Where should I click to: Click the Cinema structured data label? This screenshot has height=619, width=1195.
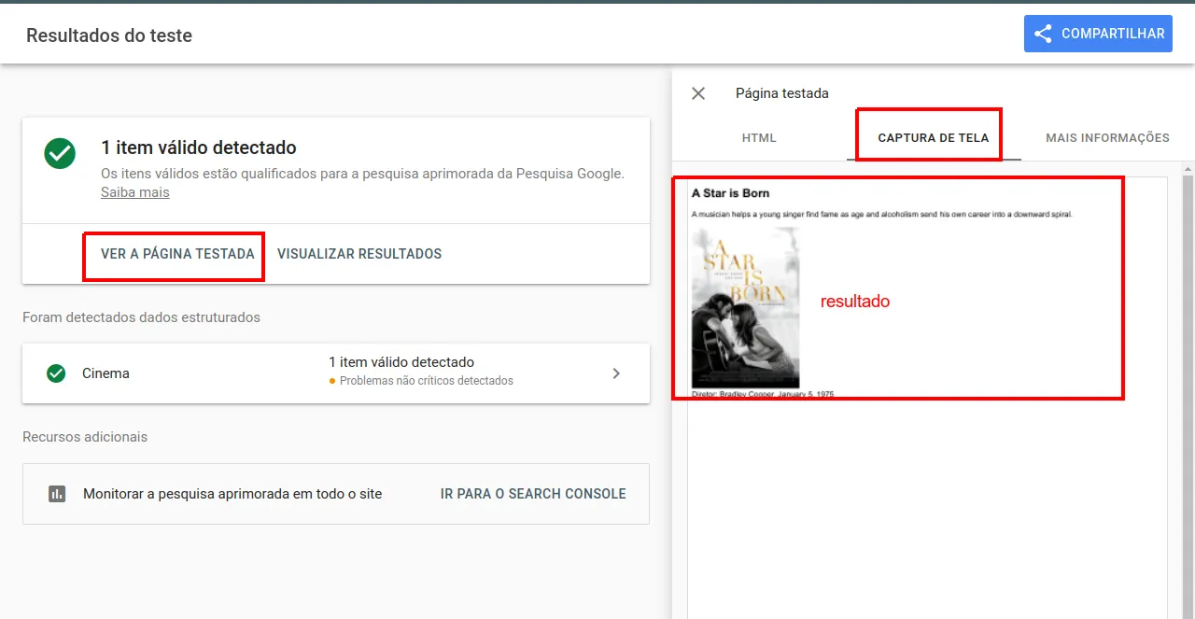tap(105, 373)
